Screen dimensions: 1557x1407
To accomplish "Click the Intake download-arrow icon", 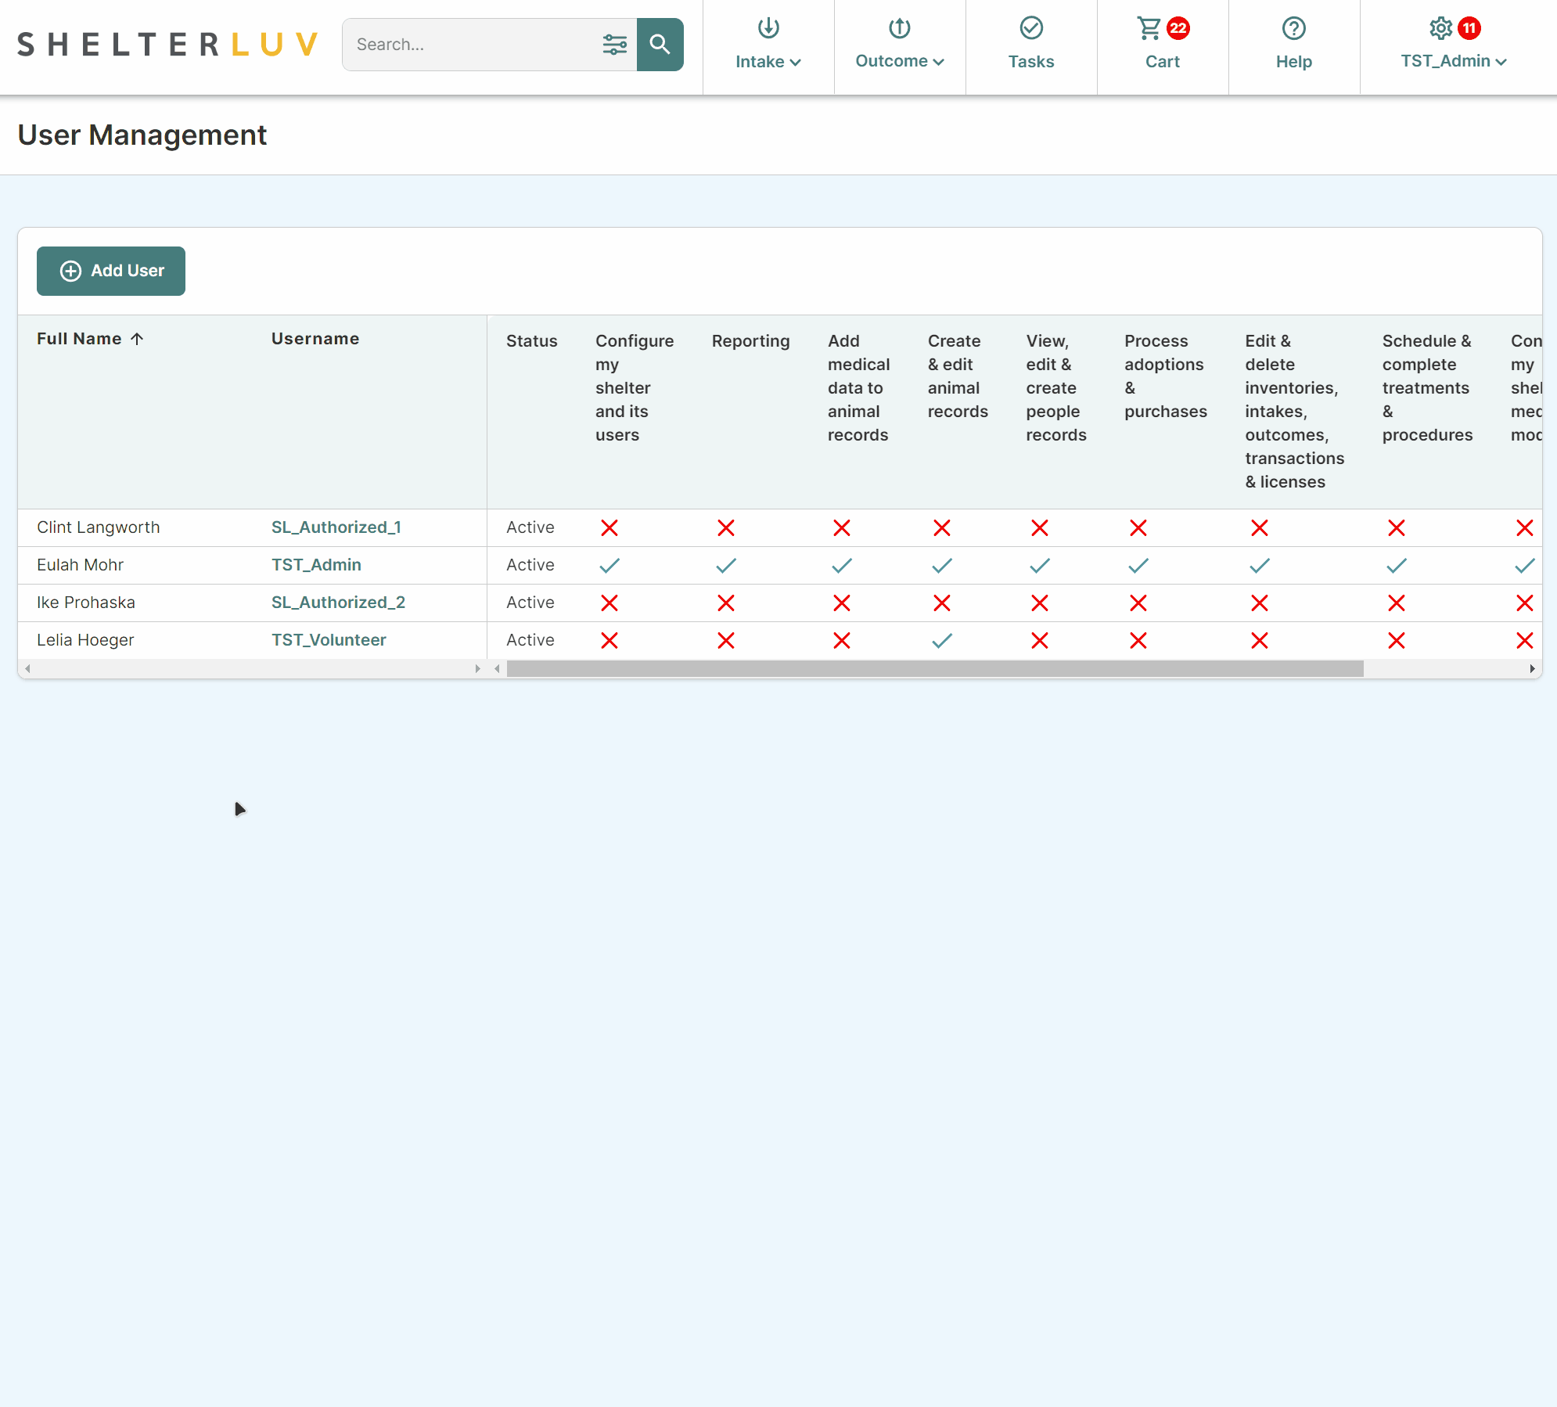I will (x=768, y=28).
